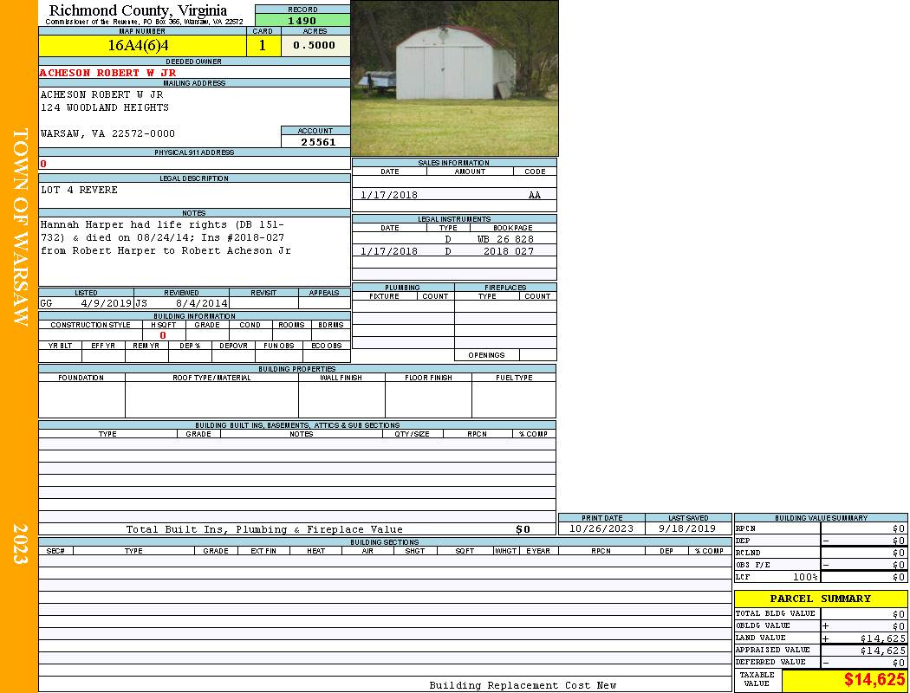
Task: Click Total Built Ins, Plumbing & Fireplace Value
Action: coord(264,529)
